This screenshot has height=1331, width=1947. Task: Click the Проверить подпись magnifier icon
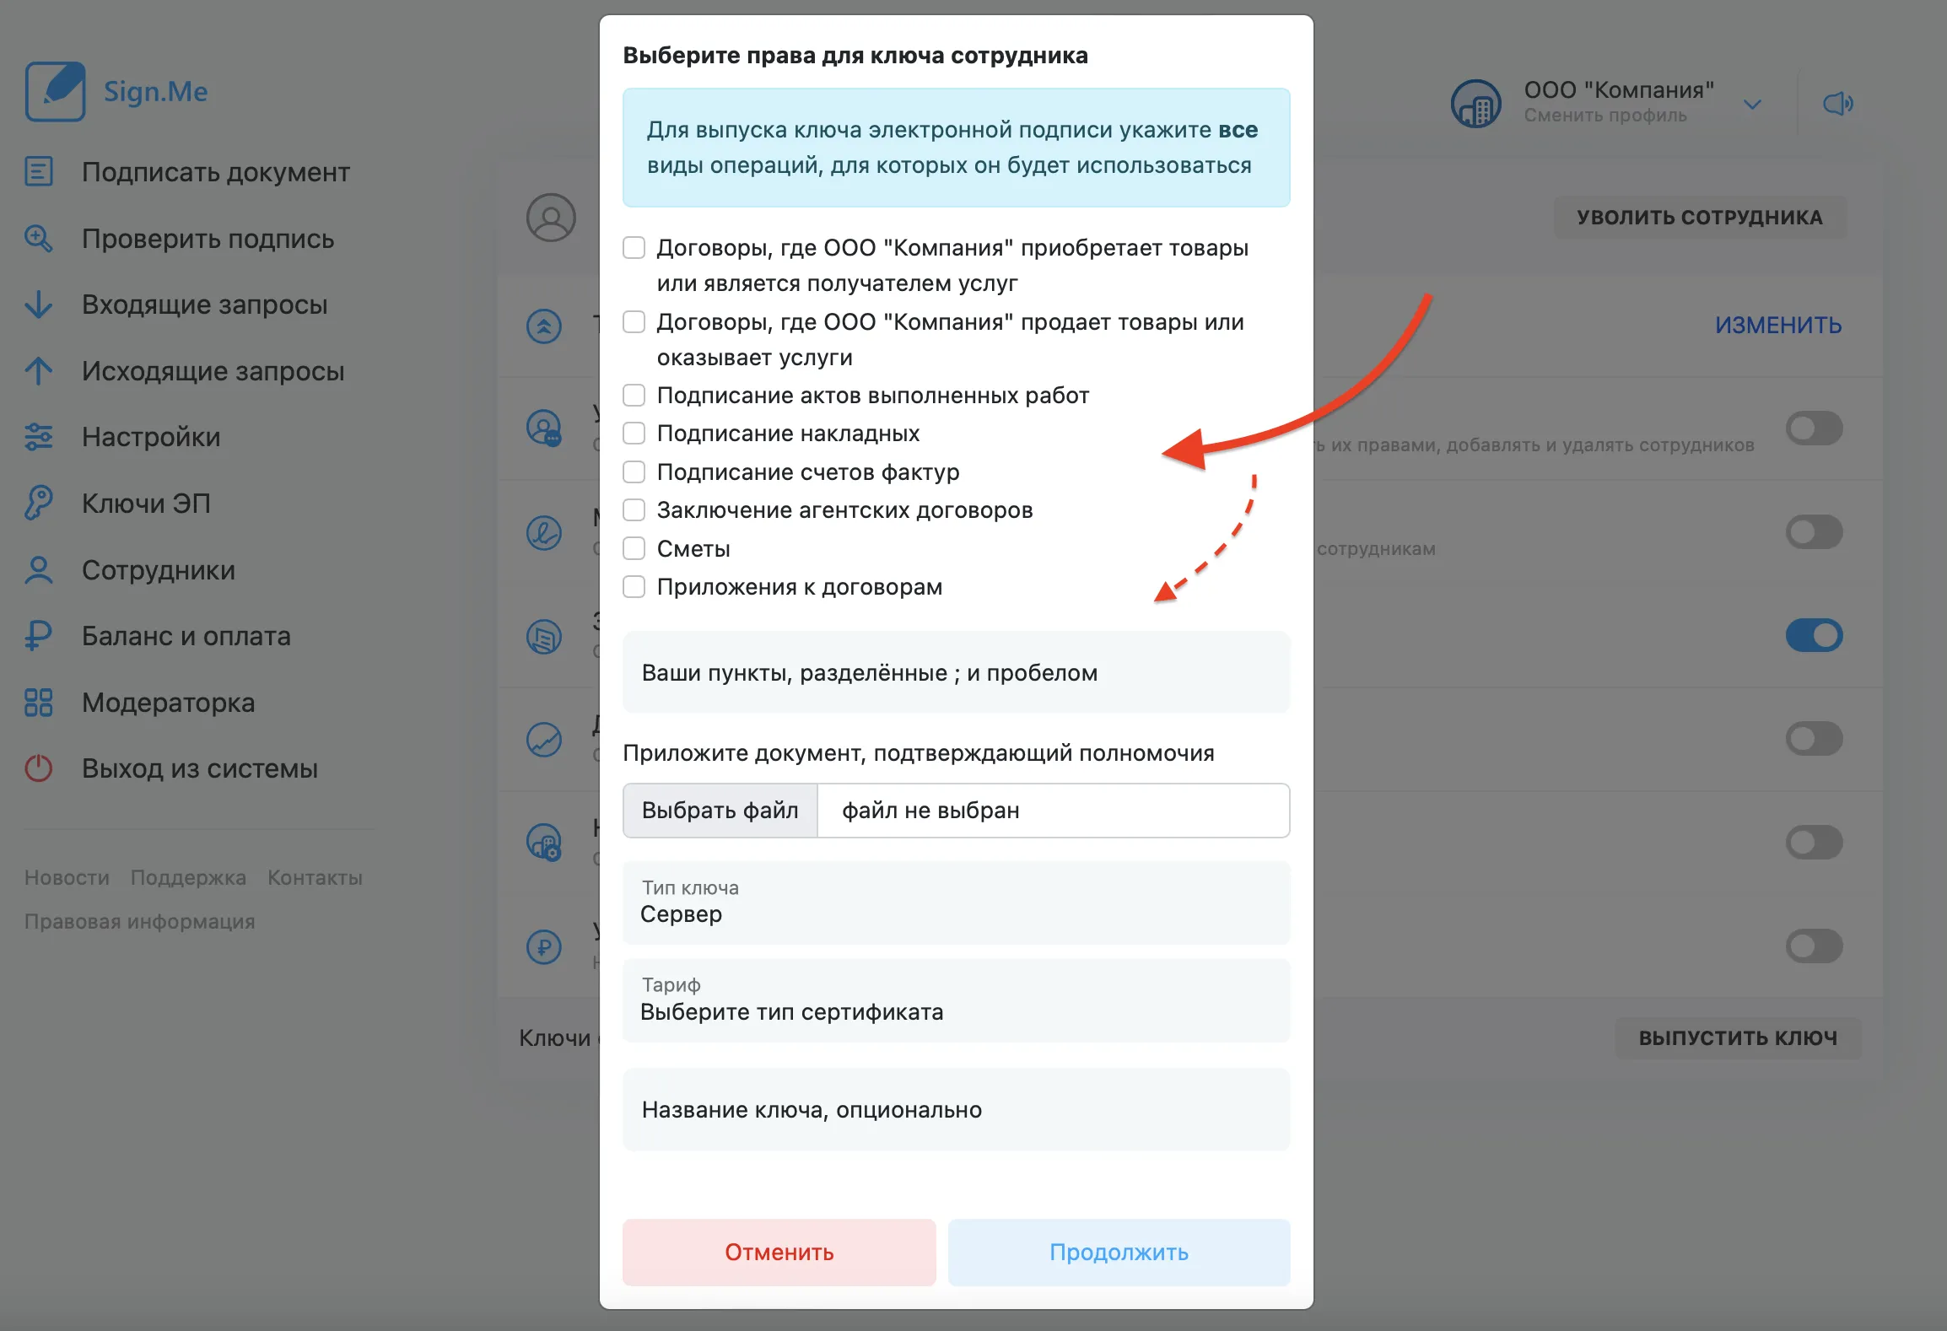coord(39,239)
